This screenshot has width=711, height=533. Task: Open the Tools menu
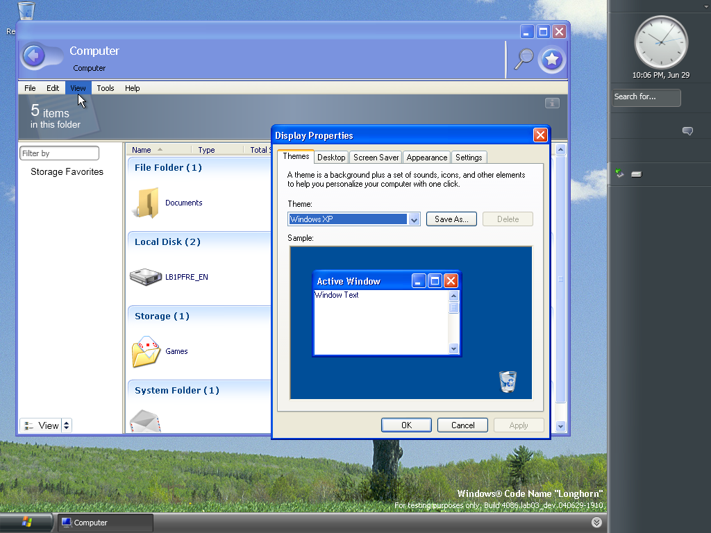[x=106, y=88]
